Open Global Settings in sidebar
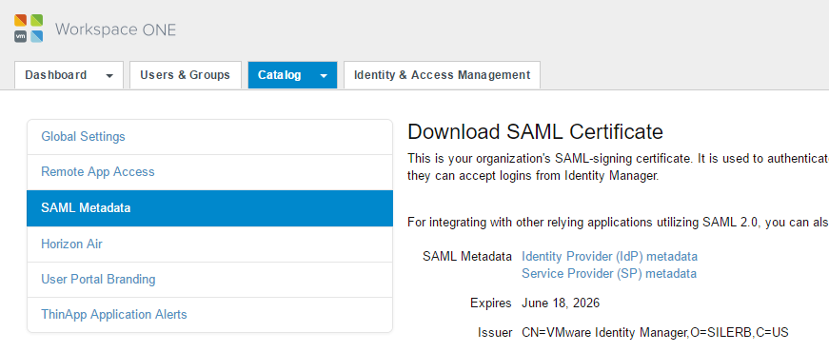This screenshot has width=829, height=352. [x=210, y=137]
